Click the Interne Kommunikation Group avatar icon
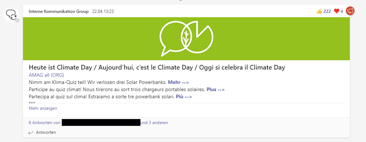This screenshot has width=366, height=142. 11,15
